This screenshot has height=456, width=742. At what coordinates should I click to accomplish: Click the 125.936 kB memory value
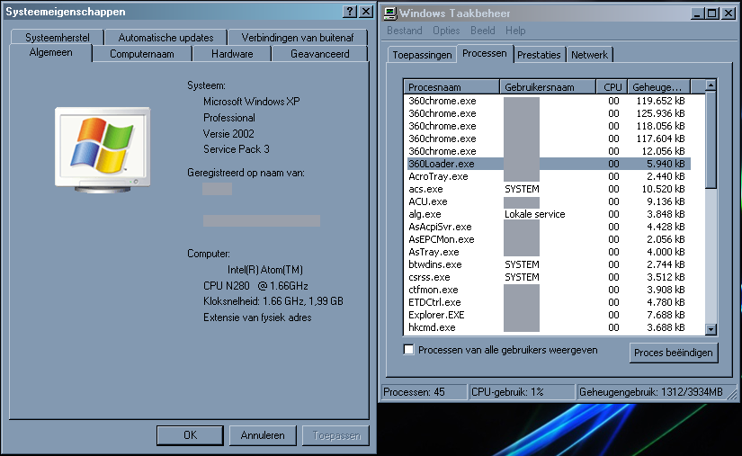[661, 113]
